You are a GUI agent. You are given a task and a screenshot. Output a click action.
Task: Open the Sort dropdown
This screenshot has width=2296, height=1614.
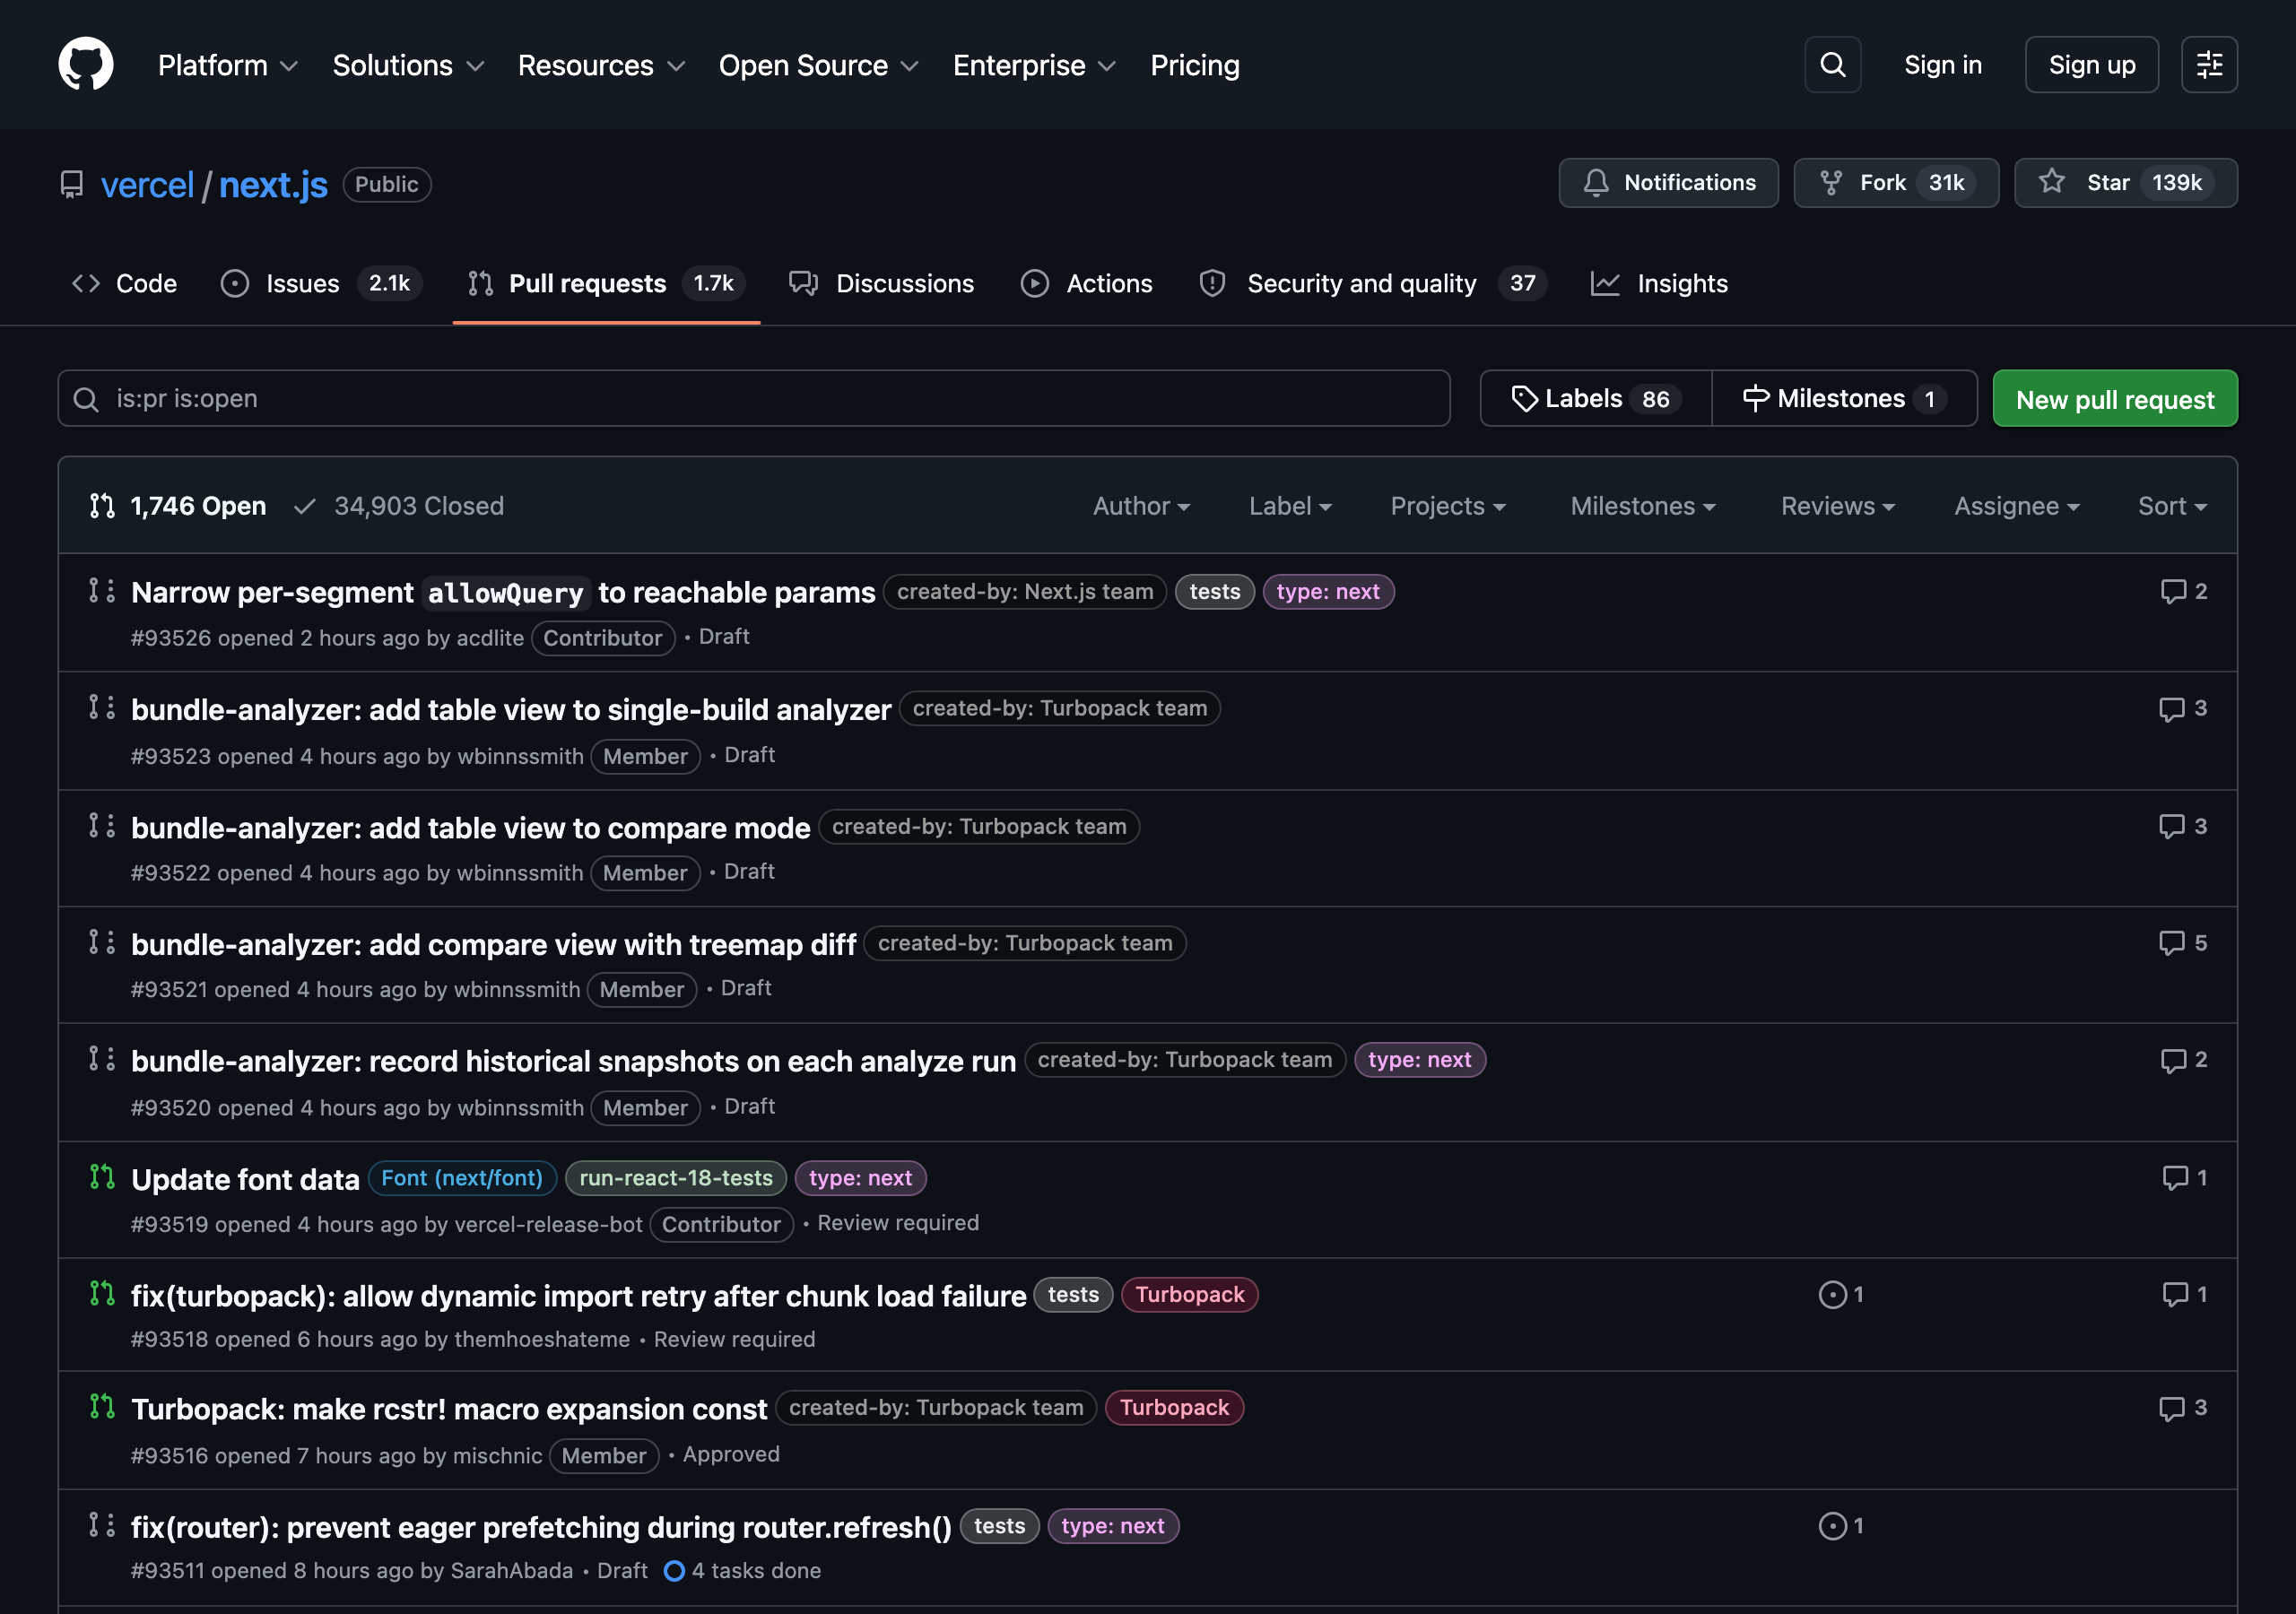click(x=2172, y=506)
